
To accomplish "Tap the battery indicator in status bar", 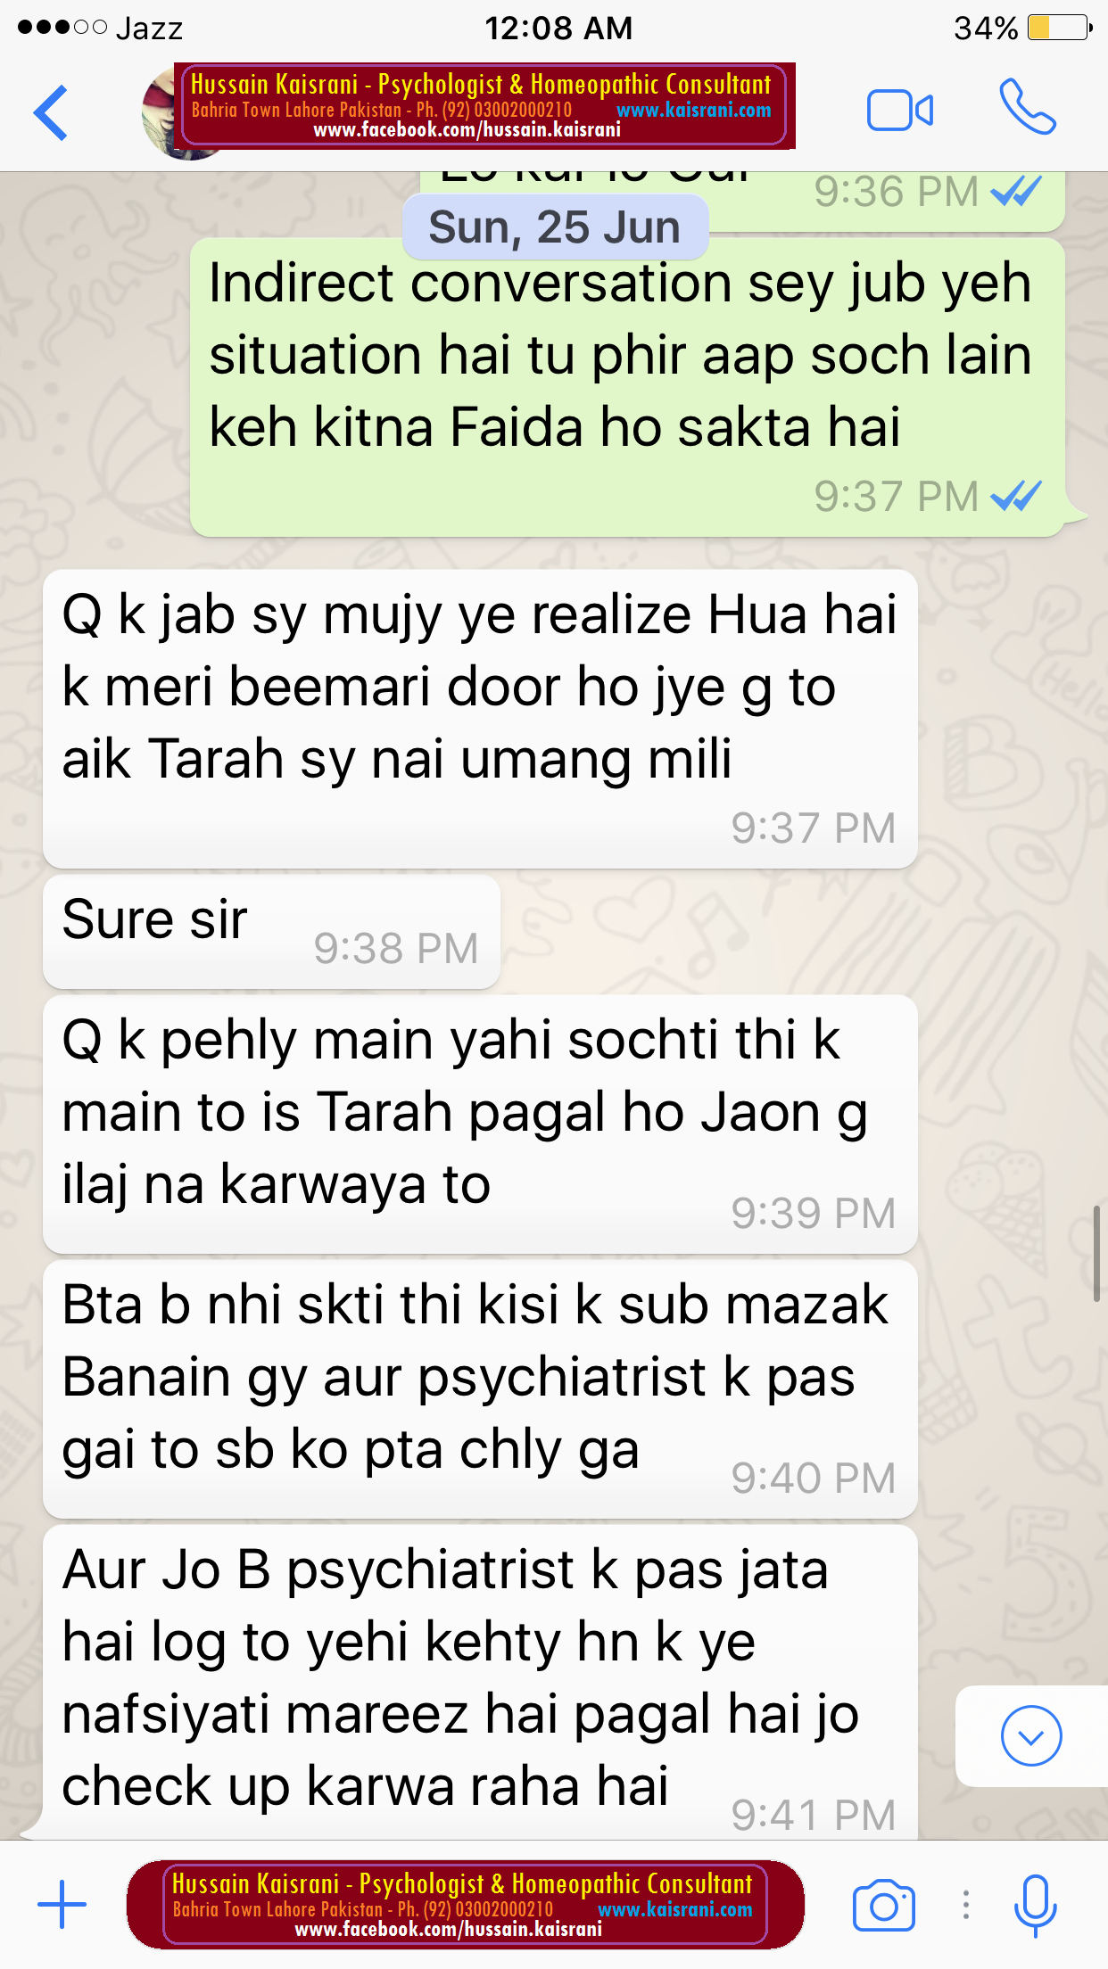I will 1060,28.
